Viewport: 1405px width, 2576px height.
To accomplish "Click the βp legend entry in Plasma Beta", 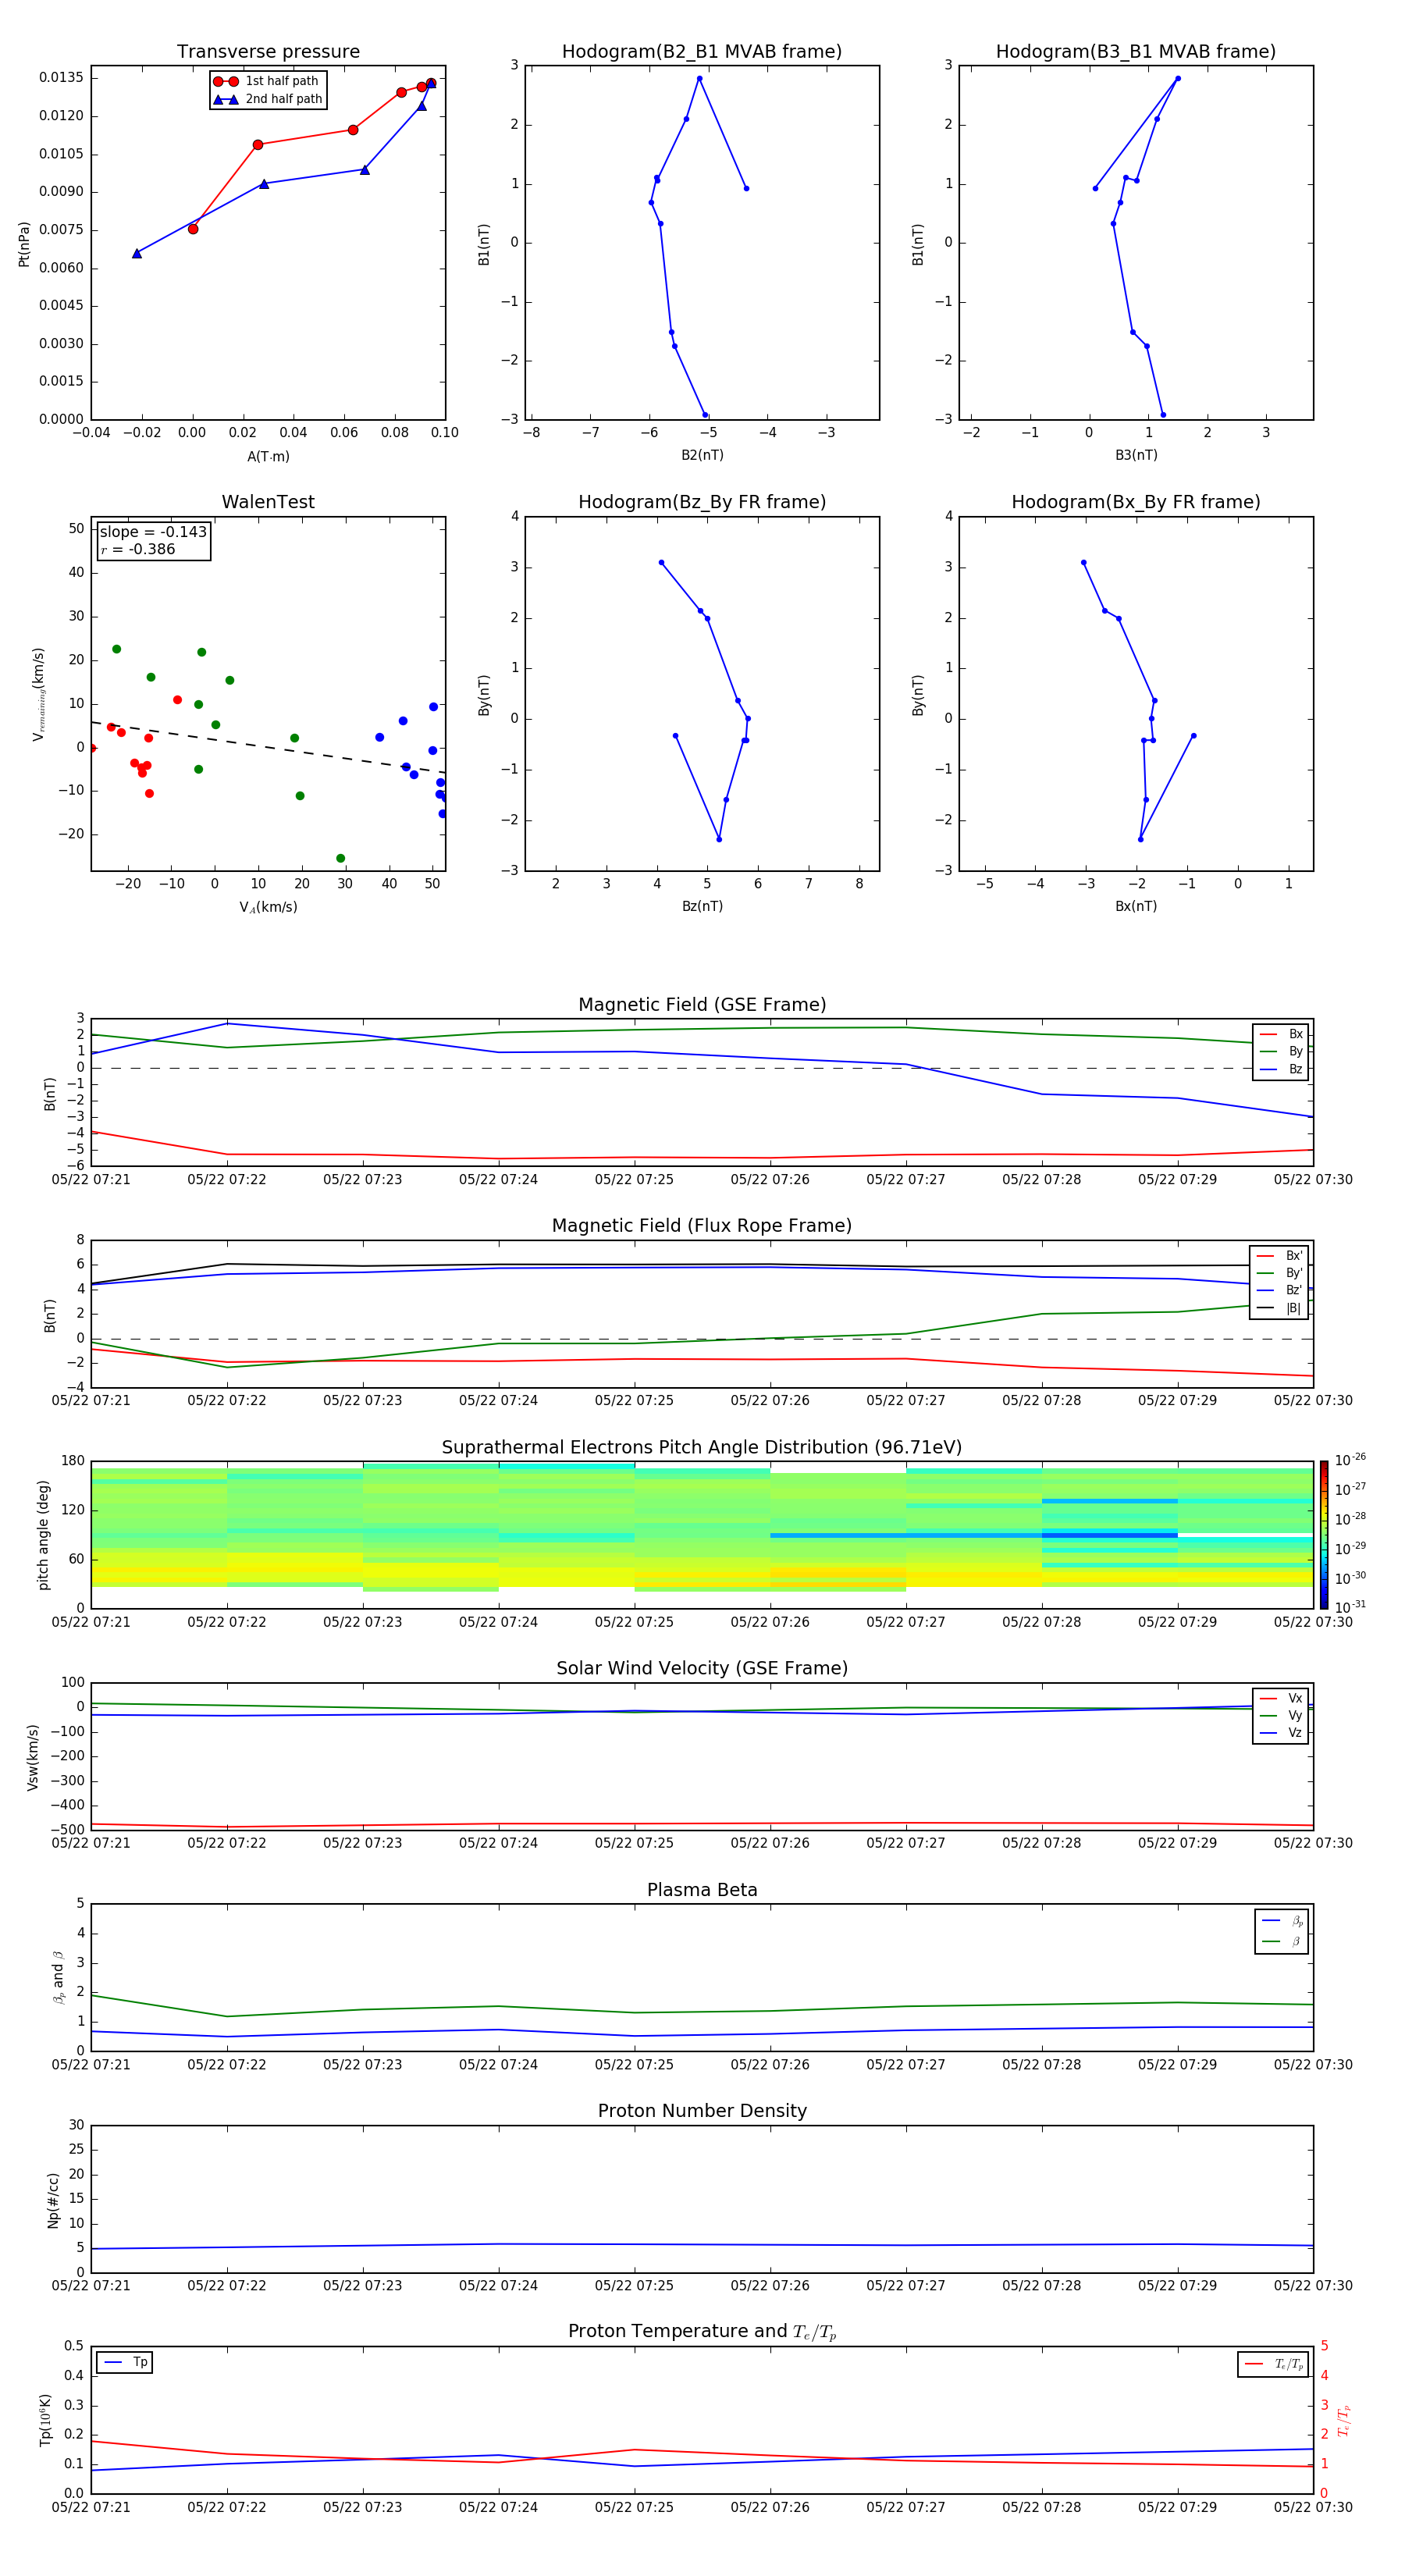I will point(1282,1921).
